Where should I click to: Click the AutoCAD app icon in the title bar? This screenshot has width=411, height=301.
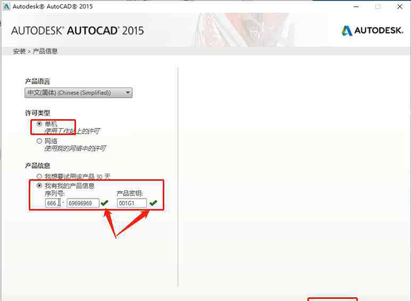6,6
